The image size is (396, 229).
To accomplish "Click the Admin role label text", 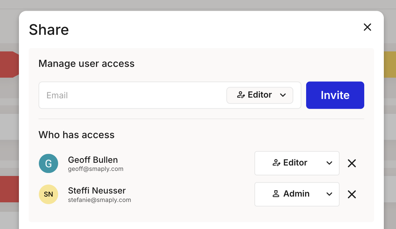I will coord(296,194).
